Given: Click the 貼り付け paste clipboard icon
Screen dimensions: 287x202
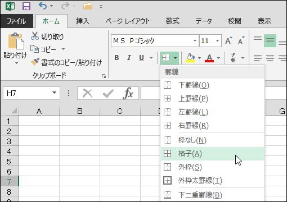Looking at the screenshot, I should pos(16,41).
